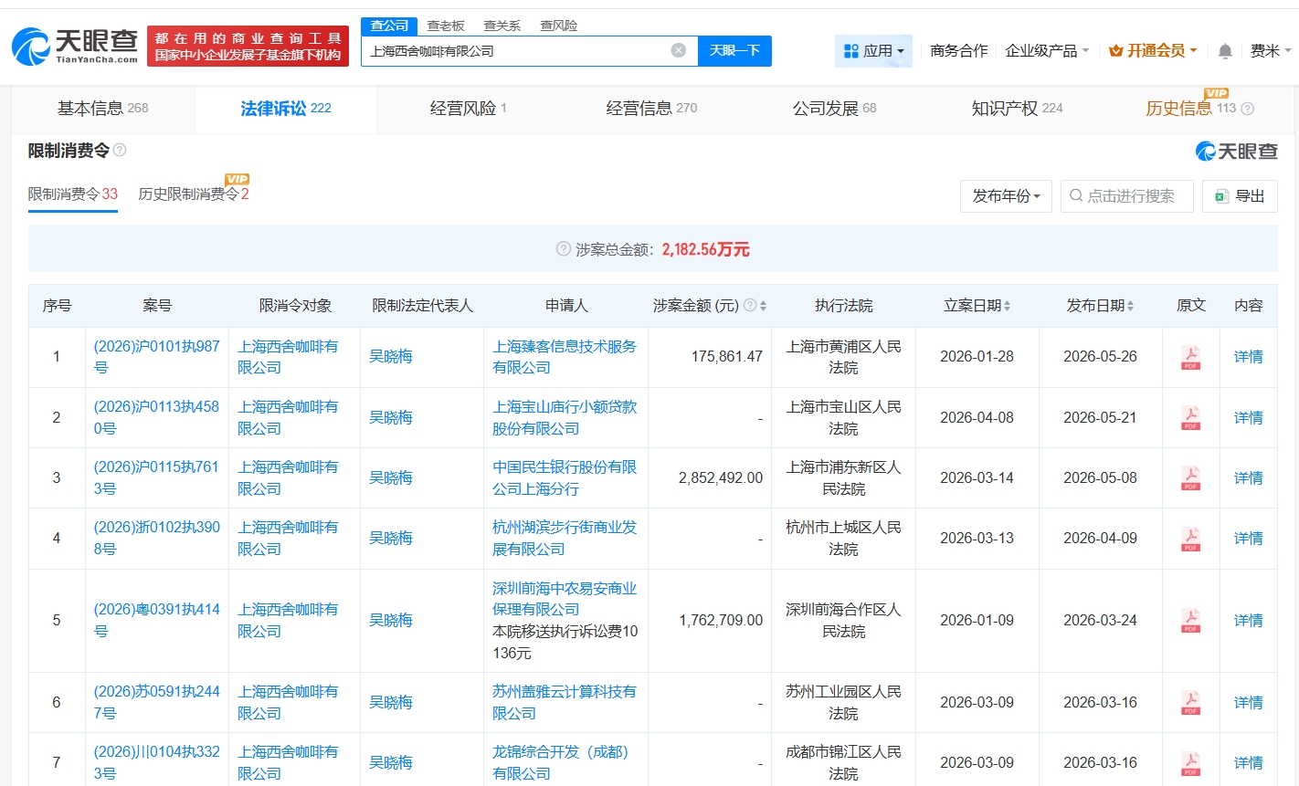Sort table by 涉案金额 column
The image size is (1299, 786).
[763, 306]
